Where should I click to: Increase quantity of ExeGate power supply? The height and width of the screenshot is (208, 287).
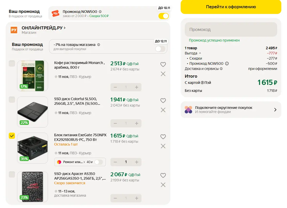tap(137, 162)
